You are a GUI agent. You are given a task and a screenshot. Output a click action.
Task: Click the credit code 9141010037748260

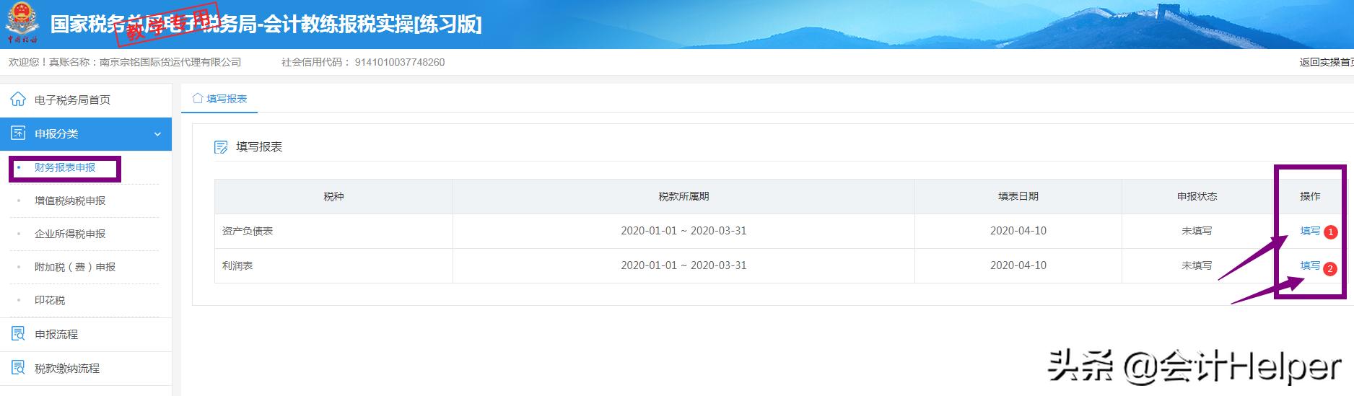pyautogui.click(x=399, y=62)
